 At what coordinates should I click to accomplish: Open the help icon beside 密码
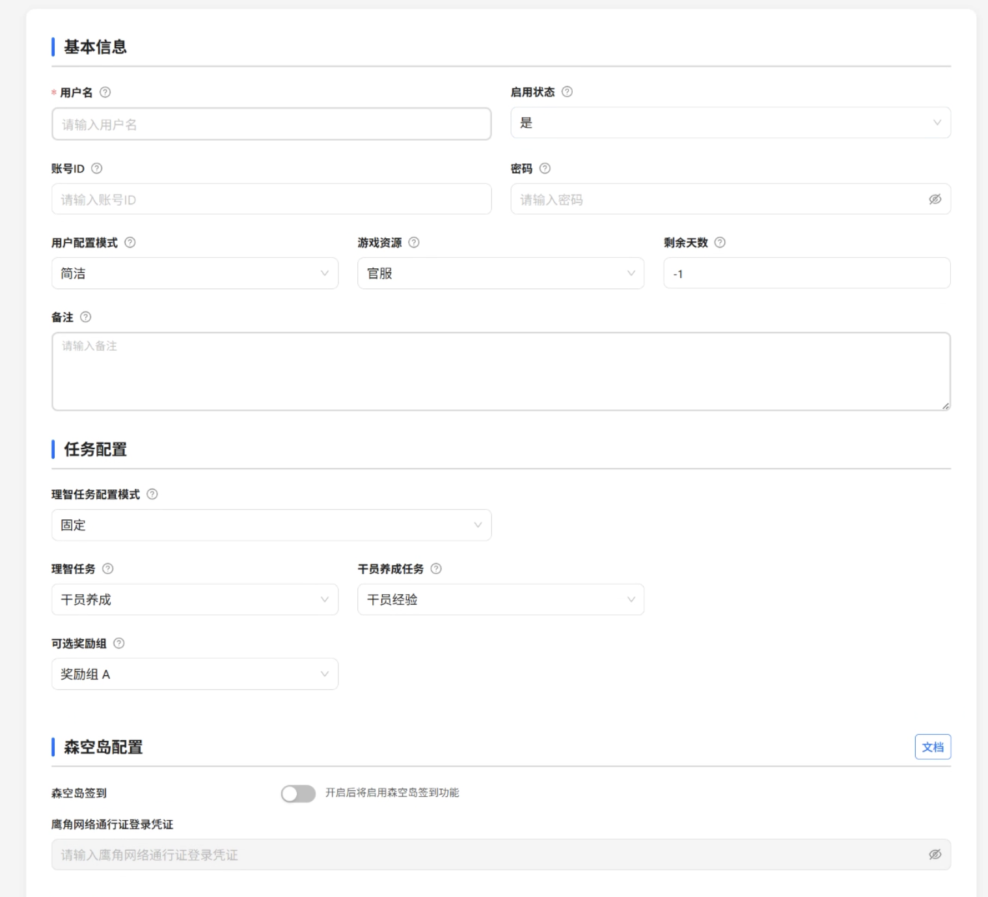click(545, 169)
